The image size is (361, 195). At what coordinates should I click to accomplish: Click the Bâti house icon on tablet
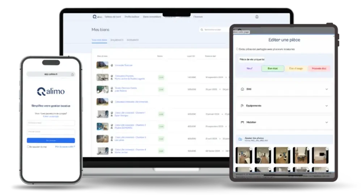point(242,89)
